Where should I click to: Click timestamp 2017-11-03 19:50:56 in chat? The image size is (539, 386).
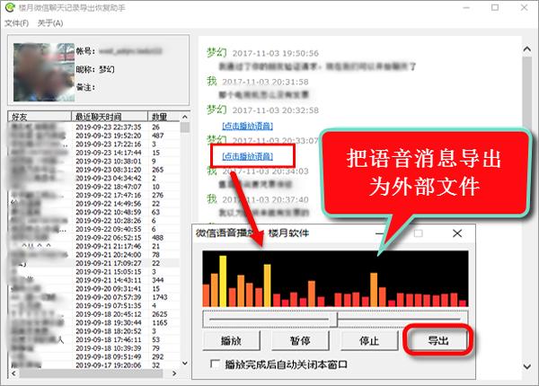pyautogui.click(x=276, y=53)
